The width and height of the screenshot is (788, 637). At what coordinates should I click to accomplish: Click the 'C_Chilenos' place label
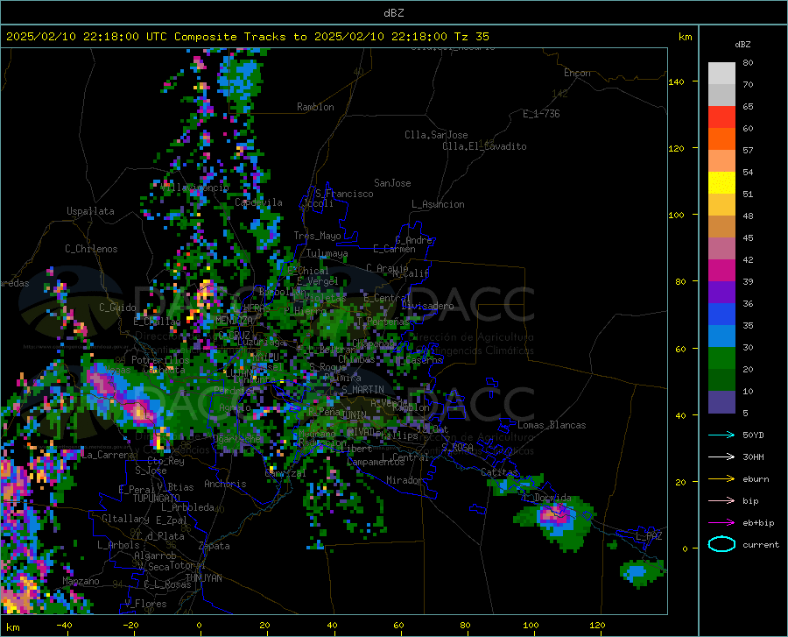91,249
